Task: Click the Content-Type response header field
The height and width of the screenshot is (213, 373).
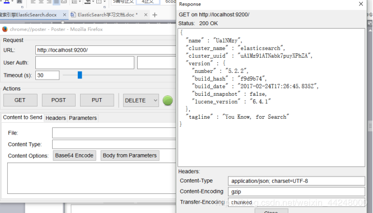Action: (x=296, y=181)
